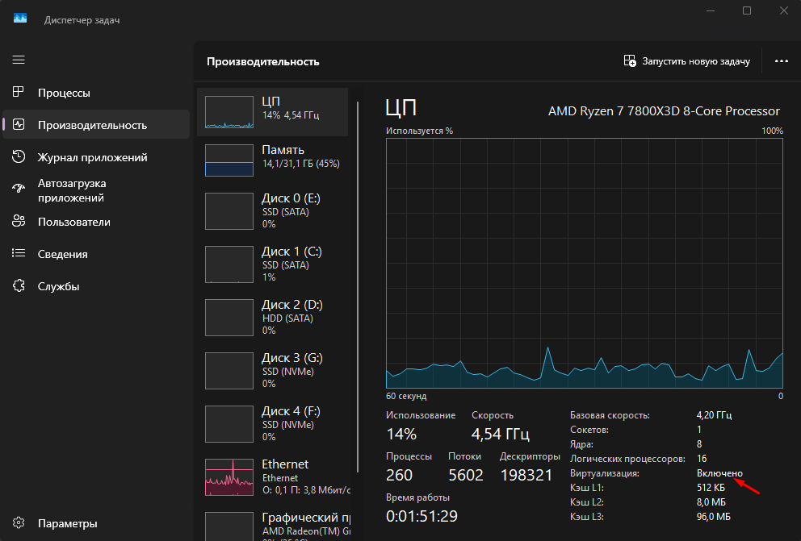
Task: Open the three-dot more options menu
Action: [781, 61]
